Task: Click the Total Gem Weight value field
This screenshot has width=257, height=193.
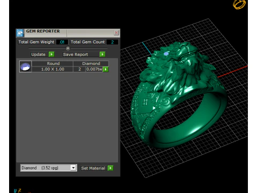Action: point(62,42)
